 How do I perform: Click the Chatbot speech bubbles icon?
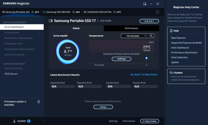[171, 73]
